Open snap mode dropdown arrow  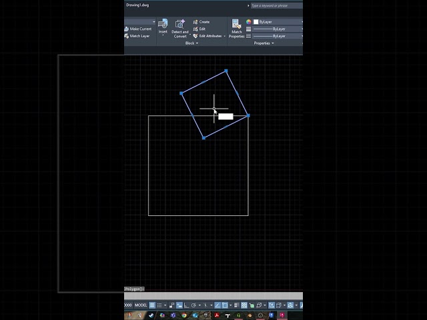[165, 305]
